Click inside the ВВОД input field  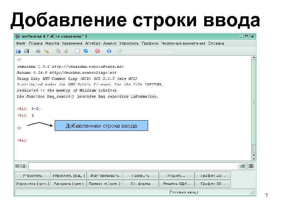tap(133, 166)
